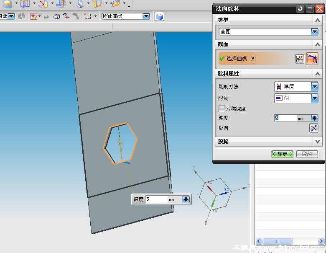
Task: Click the 选择曲线 (6) selection row
Action: 256,59
